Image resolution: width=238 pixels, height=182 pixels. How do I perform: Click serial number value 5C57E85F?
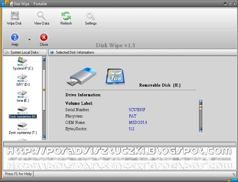(137, 110)
